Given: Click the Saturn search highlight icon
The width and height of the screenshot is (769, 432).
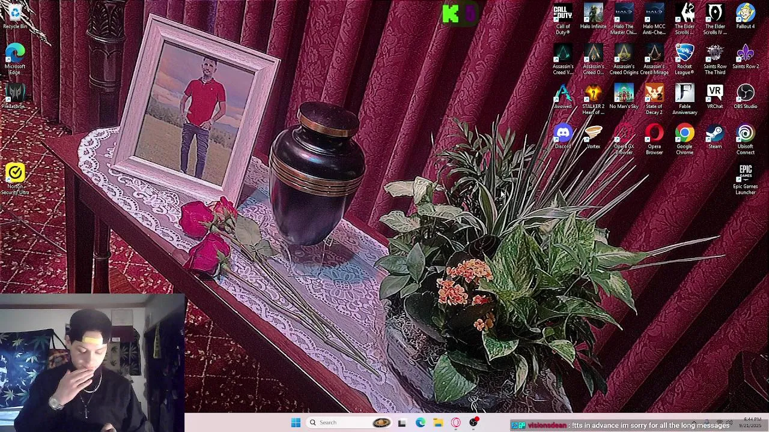Looking at the screenshot, I should click(381, 422).
